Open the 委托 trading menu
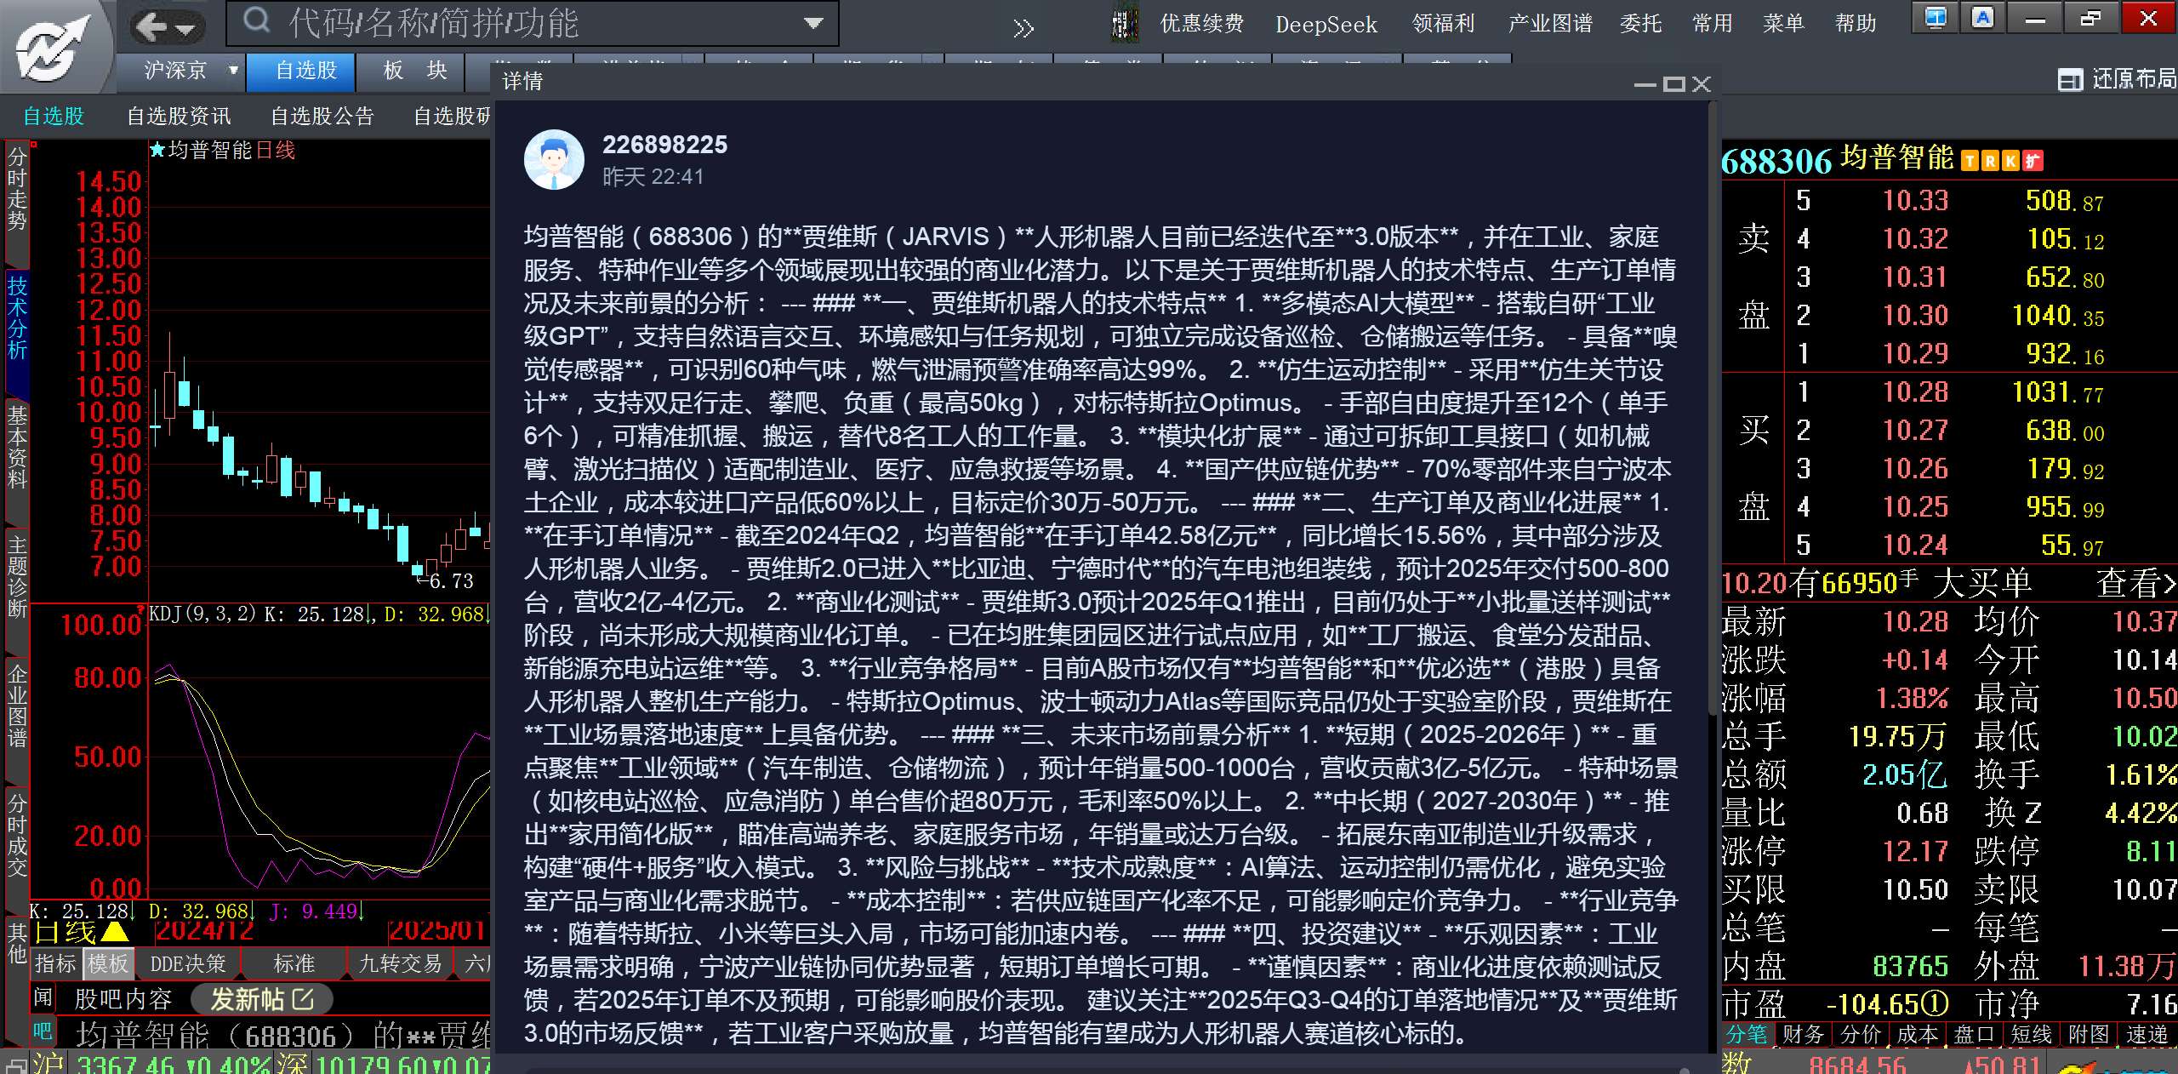This screenshot has height=1074, width=2178. tap(1640, 24)
